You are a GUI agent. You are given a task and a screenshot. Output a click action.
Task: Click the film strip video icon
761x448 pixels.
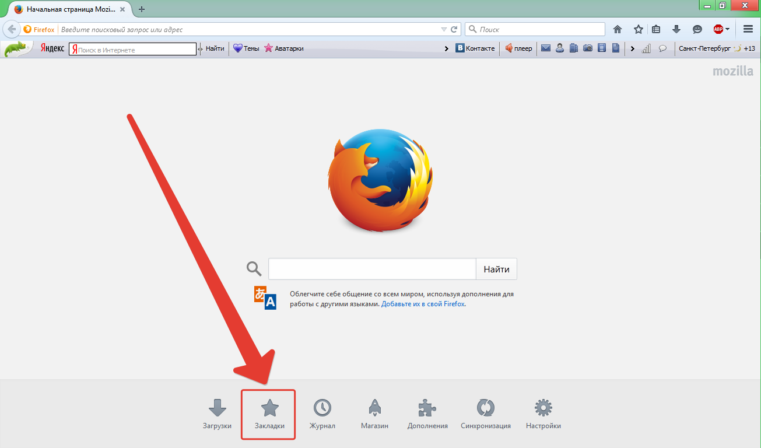[x=602, y=48]
